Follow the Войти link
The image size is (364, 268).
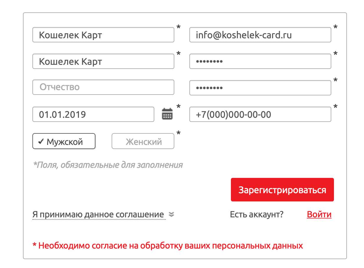[x=319, y=214]
